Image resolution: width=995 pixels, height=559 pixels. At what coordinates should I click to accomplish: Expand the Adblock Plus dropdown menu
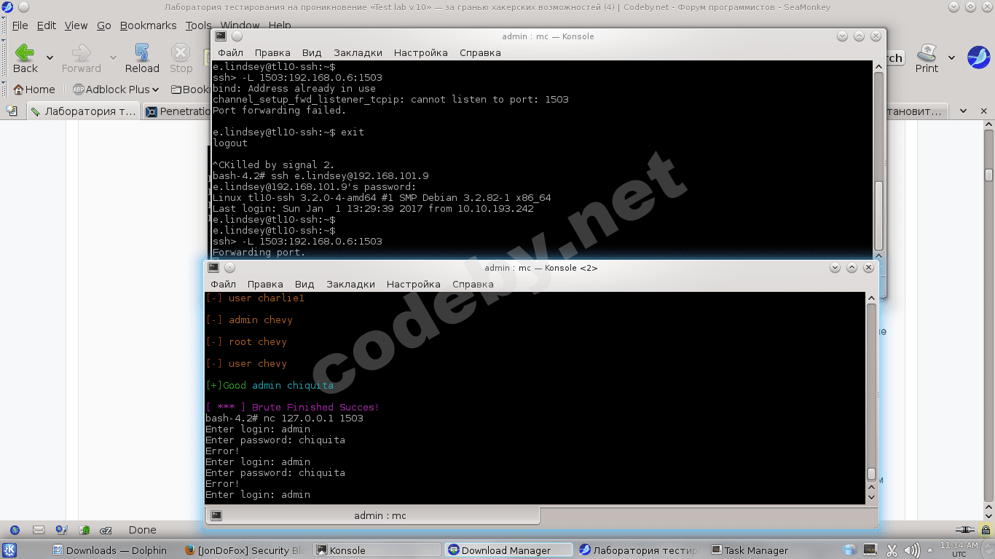click(x=155, y=90)
